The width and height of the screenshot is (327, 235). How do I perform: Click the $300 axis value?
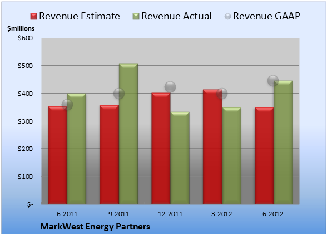point(25,121)
